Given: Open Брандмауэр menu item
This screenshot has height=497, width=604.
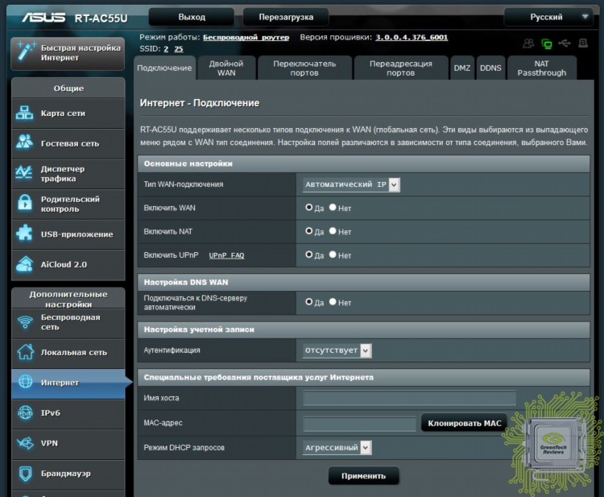Looking at the screenshot, I should 68,474.
